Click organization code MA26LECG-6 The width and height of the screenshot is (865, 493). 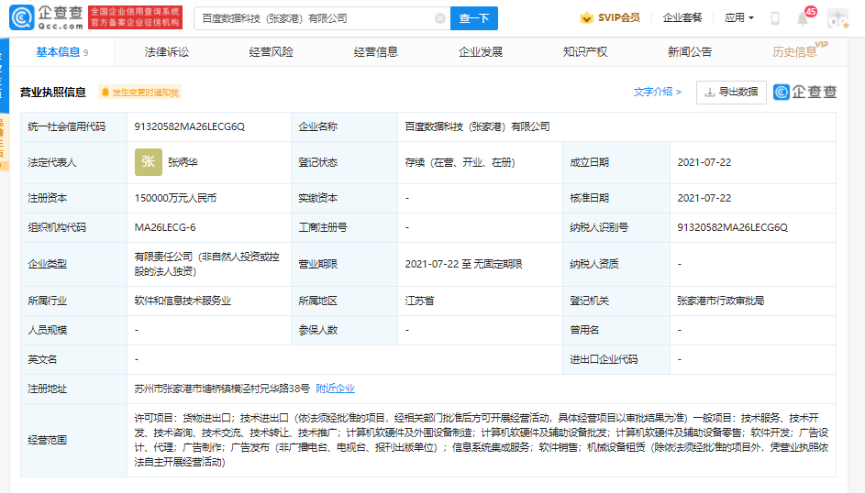(165, 227)
